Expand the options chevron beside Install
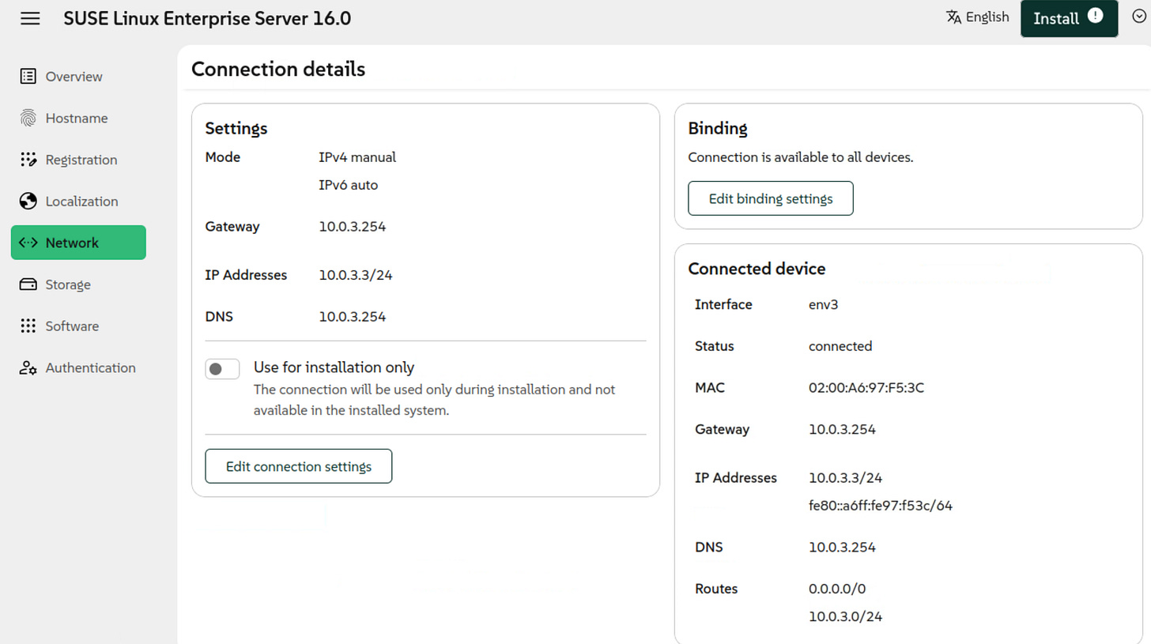The image size is (1151, 644). click(1138, 17)
